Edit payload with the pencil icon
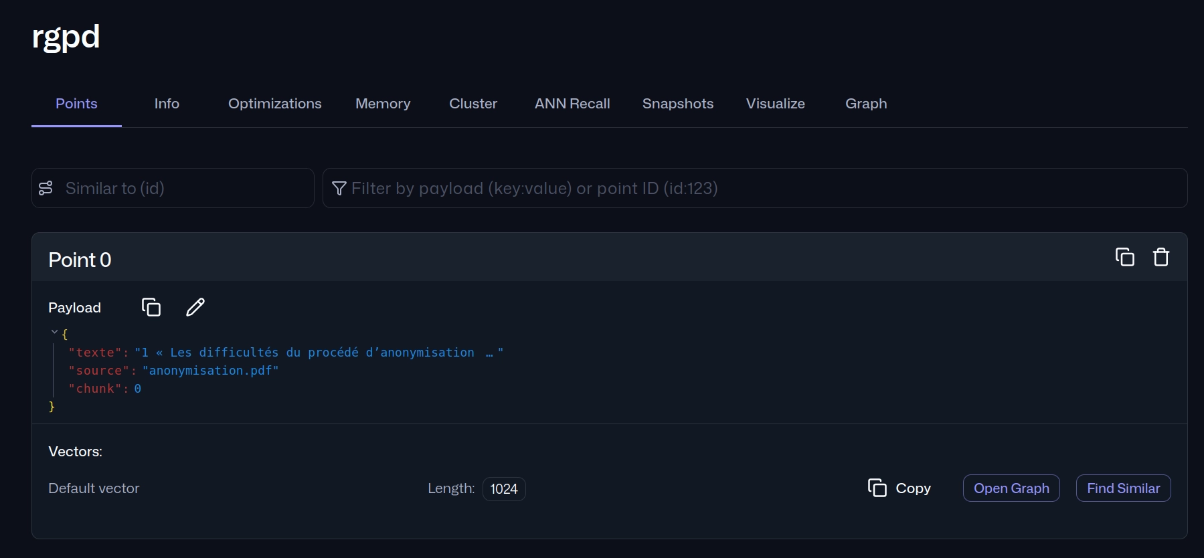1204x558 pixels. 195,307
